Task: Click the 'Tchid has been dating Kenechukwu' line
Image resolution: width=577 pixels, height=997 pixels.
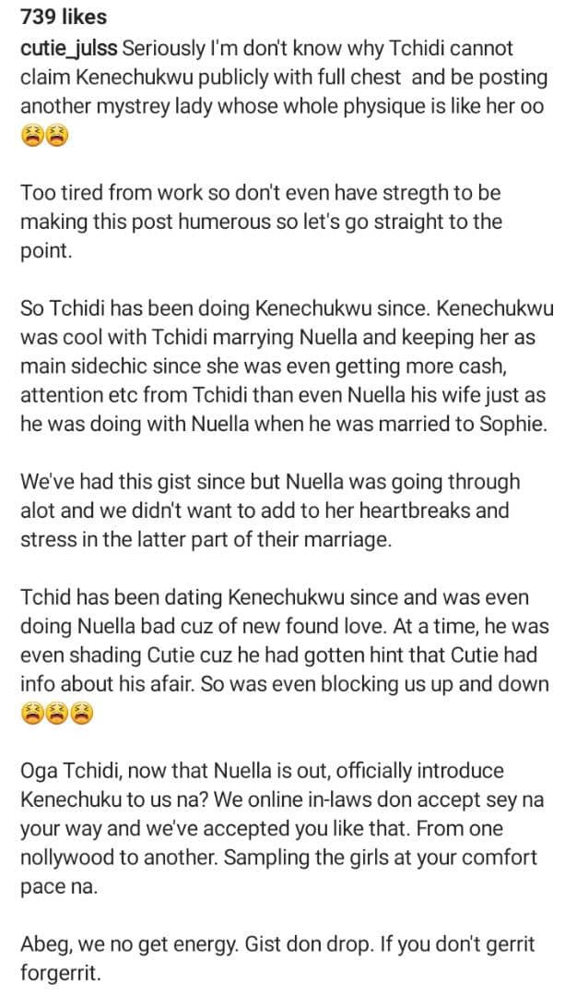Action: [x=275, y=597]
